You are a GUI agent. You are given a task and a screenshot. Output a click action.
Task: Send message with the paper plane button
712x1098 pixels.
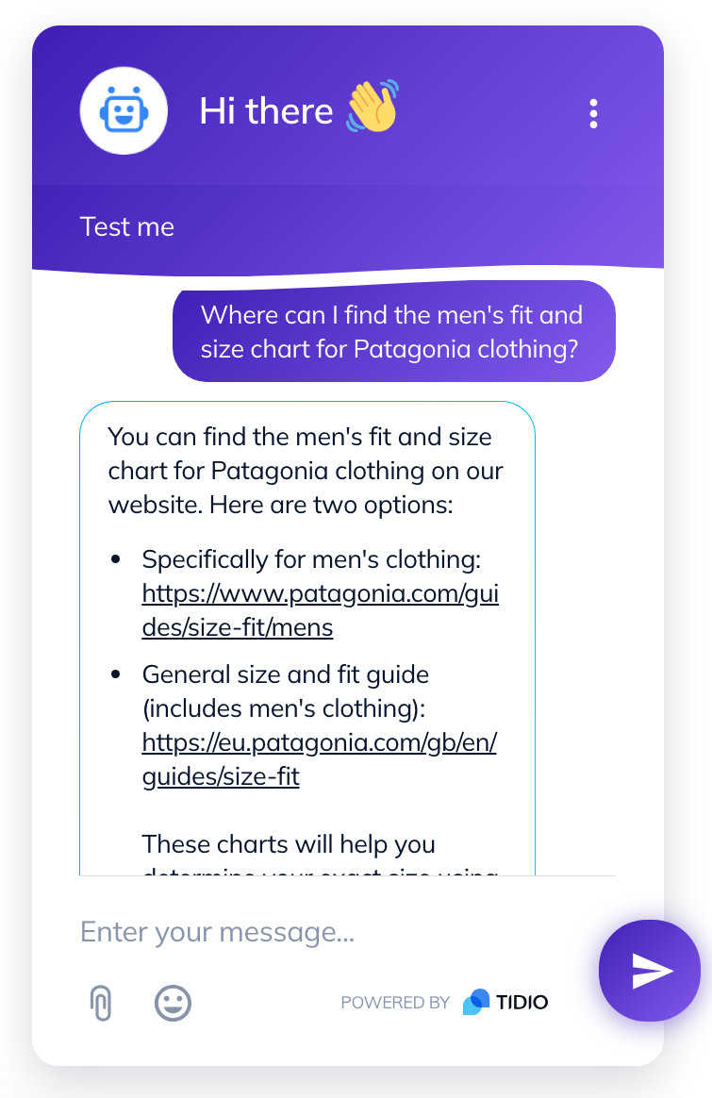coord(650,971)
